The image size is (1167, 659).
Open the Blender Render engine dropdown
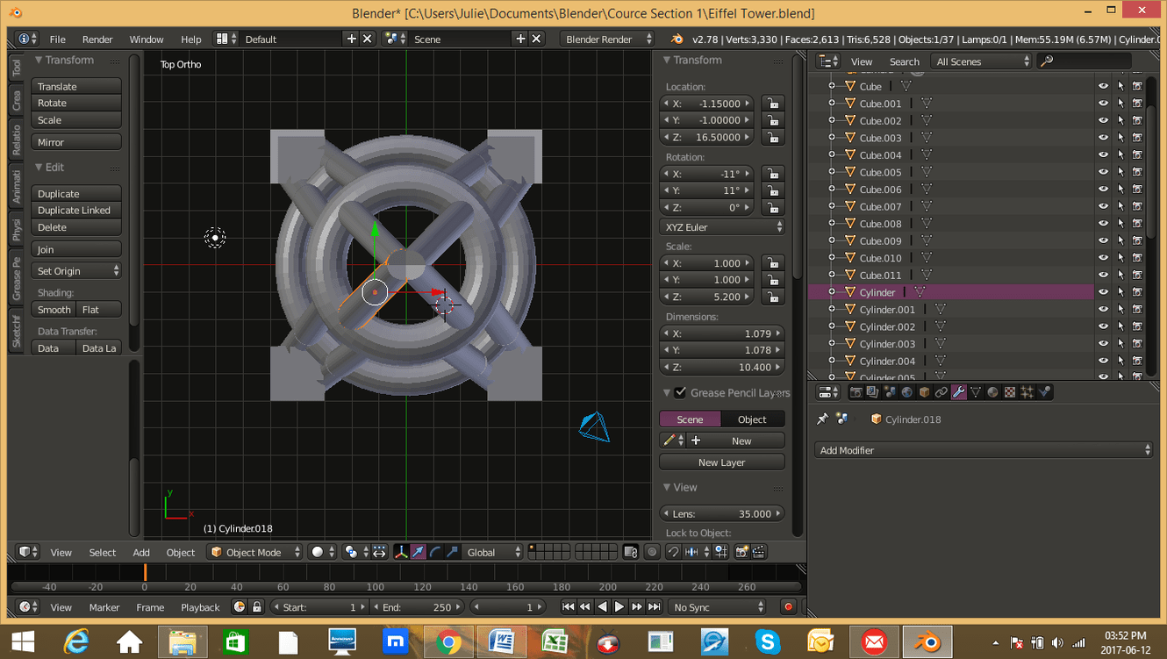[608, 39]
